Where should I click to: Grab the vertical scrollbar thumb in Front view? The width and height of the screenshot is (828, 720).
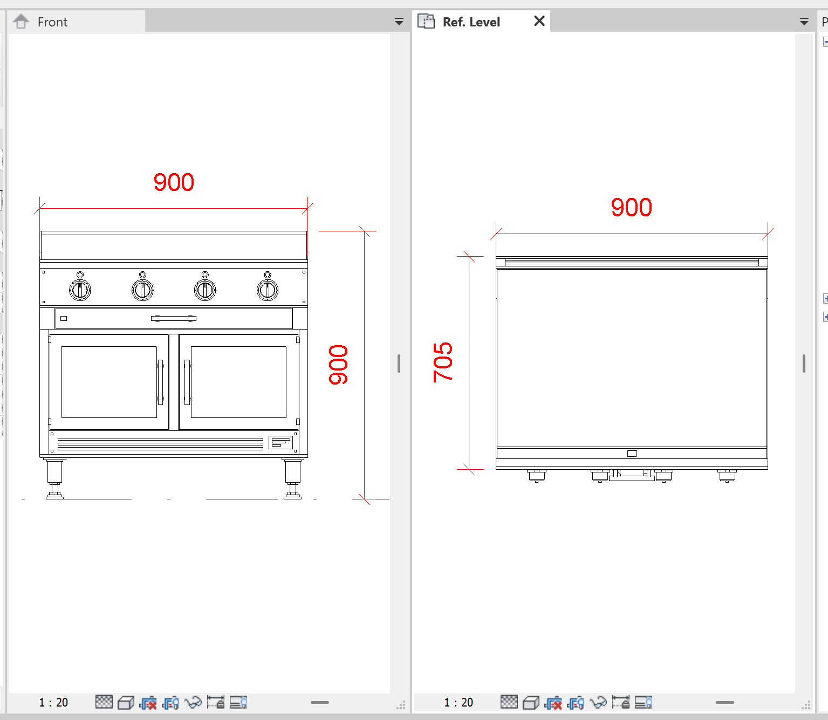pyautogui.click(x=399, y=364)
